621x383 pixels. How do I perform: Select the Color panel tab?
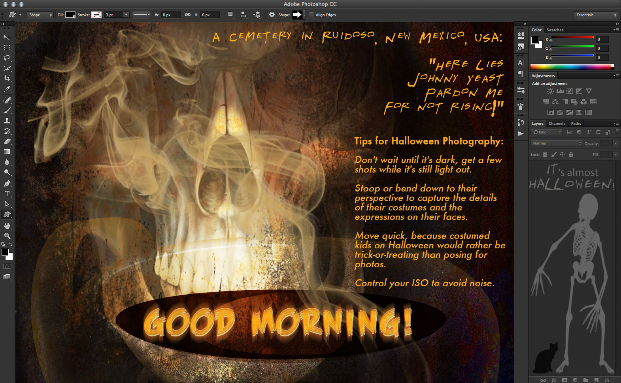pos(536,30)
